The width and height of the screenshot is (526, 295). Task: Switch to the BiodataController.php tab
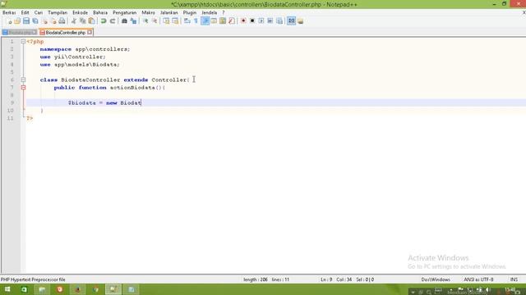[66, 33]
